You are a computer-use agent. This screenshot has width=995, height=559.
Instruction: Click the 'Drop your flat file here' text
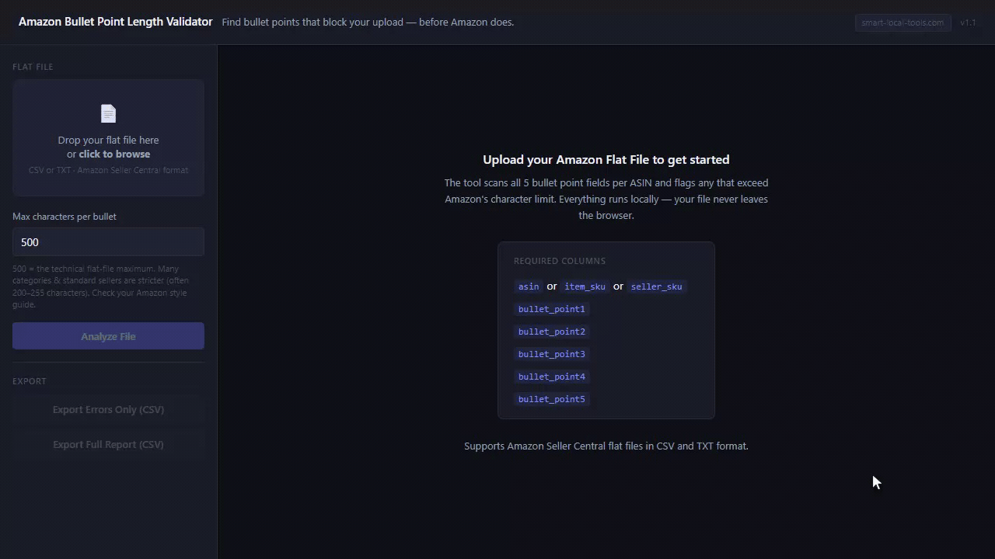(x=108, y=140)
